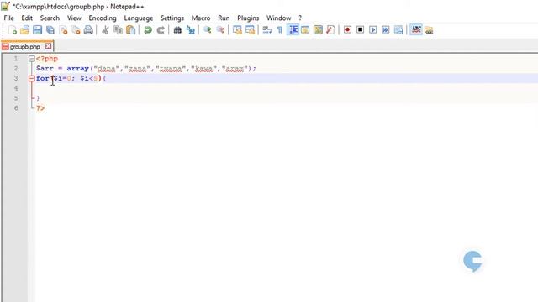Open the Encoding menu

(x=103, y=18)
